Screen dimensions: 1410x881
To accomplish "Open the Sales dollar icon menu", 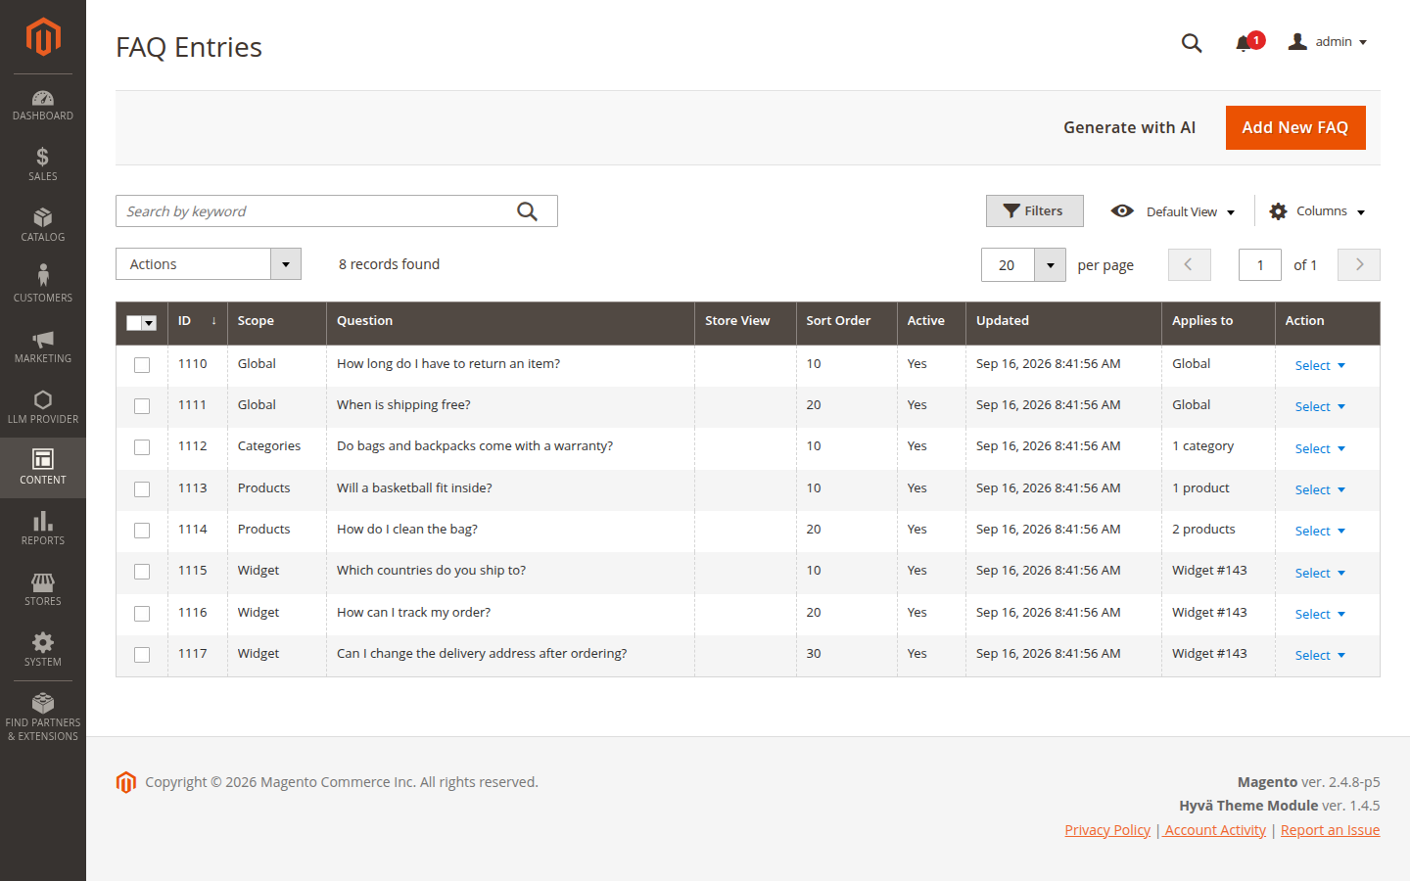I will pos(43,157).
